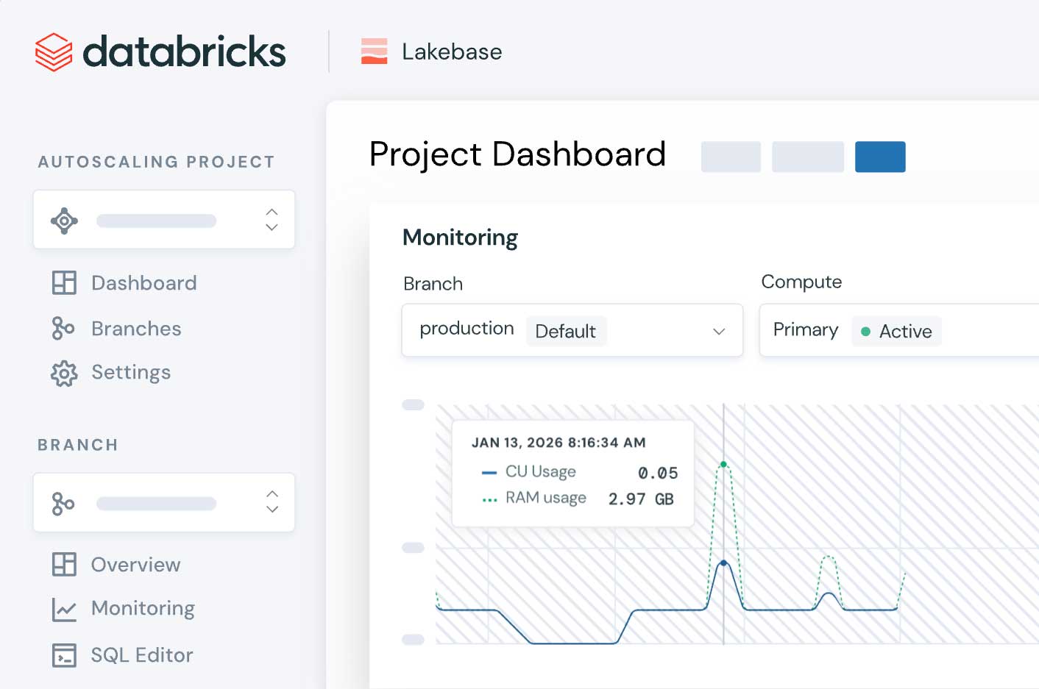Click the Lakebase product icon
Viewport: 1039px width, 689px height.
tap(374, 51)
